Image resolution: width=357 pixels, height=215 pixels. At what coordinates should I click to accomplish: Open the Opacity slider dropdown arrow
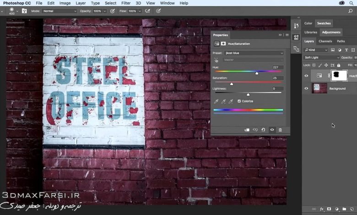tap(105, 11)
